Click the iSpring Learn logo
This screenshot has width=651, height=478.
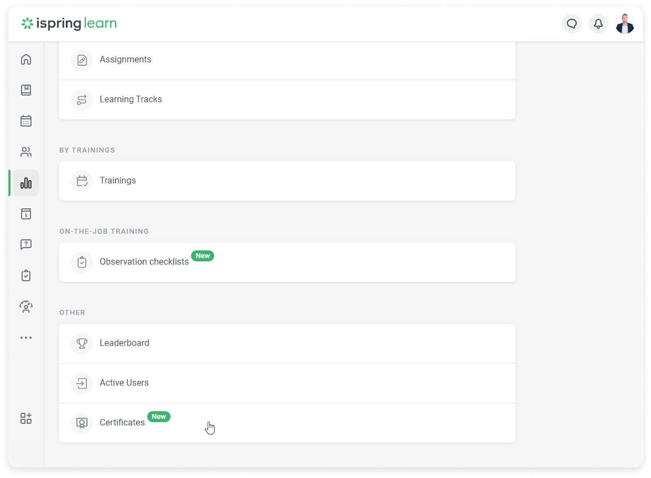(x=69, y=24)
